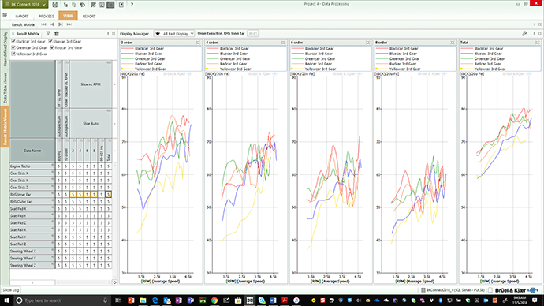Image resolution: width=544 pixels, height=306 pixels.
Task: Jump to last result with skip-forward arrow
Action: [x=69, y=24]
